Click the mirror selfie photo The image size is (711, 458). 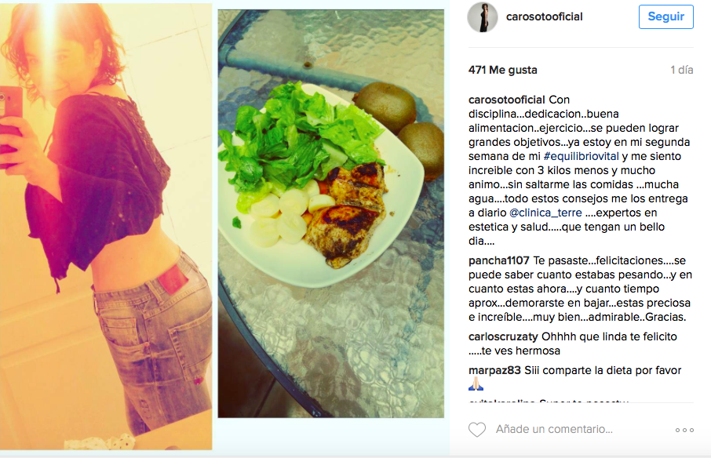click(106, 227)
